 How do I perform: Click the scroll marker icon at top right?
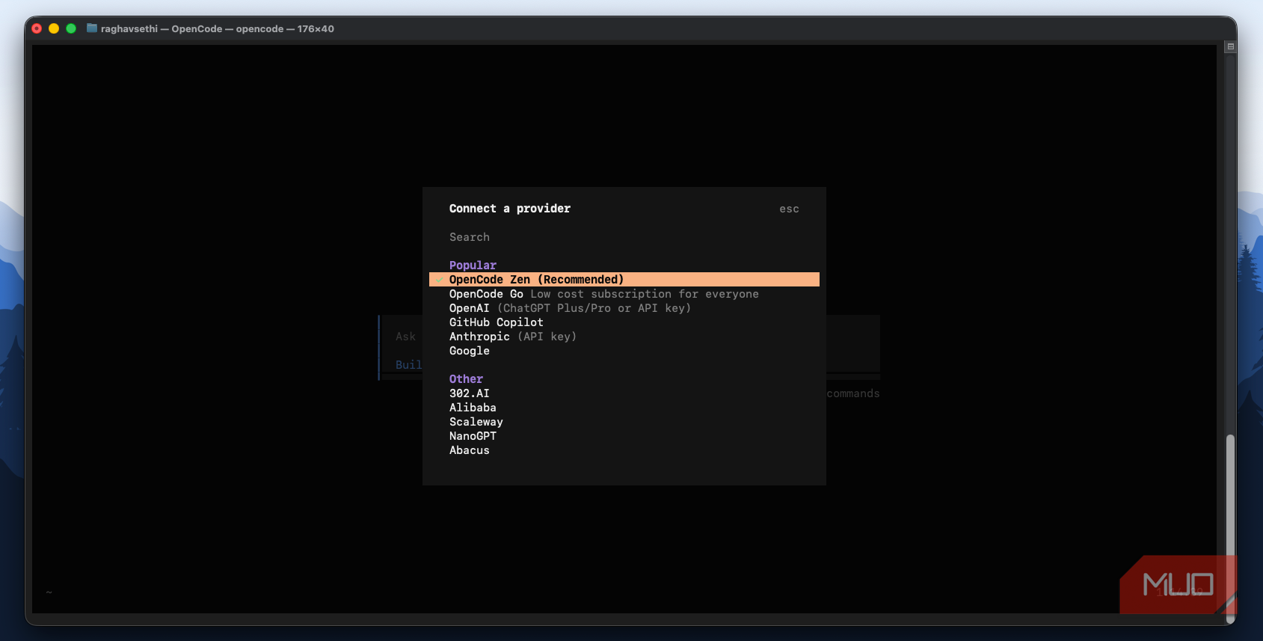[1230, 46]
